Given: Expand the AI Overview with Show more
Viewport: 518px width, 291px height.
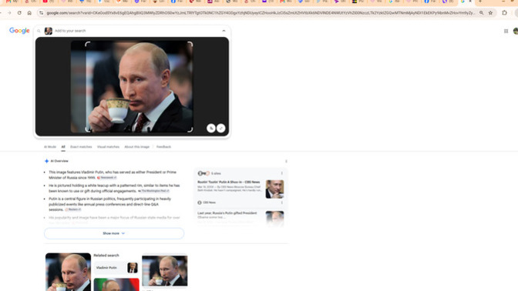Looking at the screenshot, I should pyautogui.click(x=114, y=233).
